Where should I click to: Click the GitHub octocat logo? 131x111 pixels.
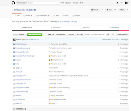coord(13,3)
